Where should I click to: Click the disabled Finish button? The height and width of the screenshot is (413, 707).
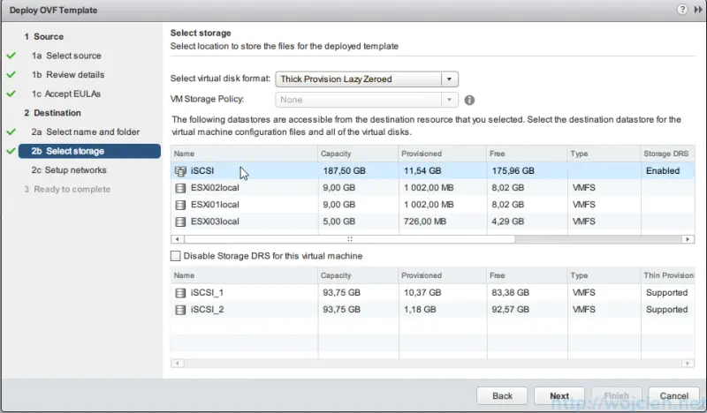(616, 395)
